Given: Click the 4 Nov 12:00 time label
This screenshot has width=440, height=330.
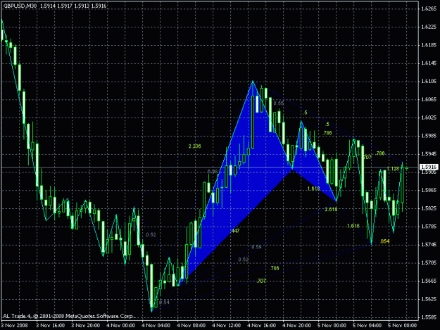Looking at the screenshot, I should pyautogui.click(x=227, y=325).
